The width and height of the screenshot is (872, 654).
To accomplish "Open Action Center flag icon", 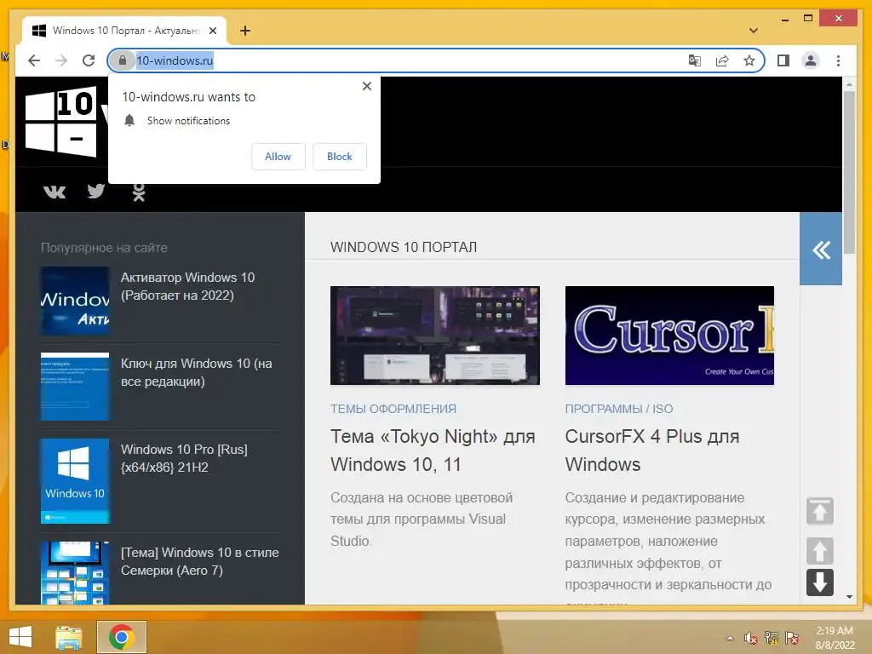I will click(792, 638).
